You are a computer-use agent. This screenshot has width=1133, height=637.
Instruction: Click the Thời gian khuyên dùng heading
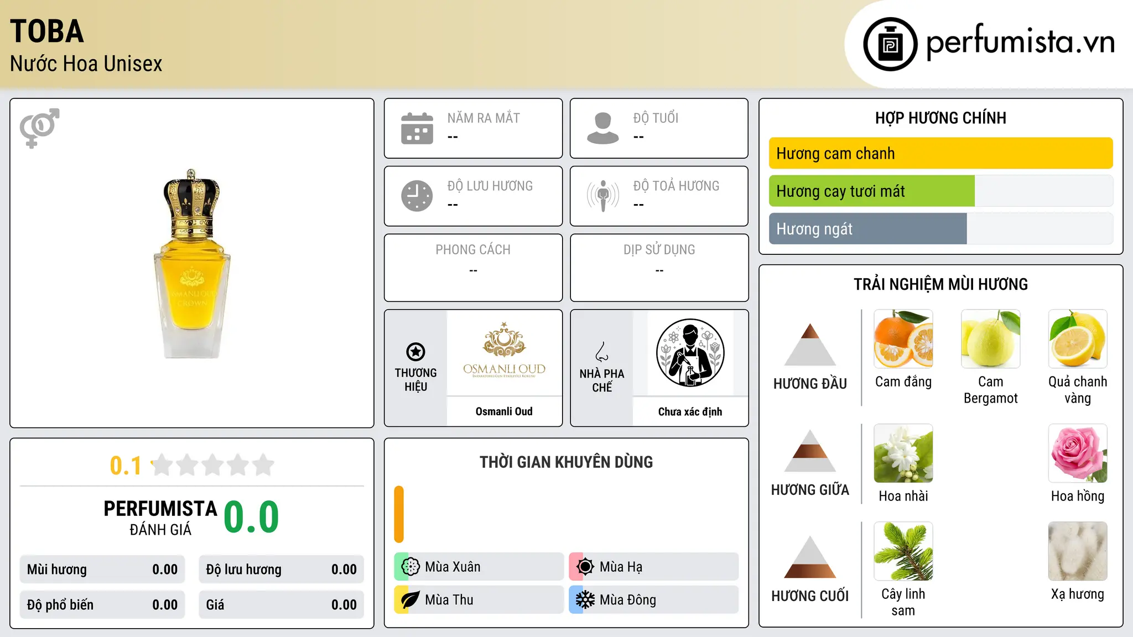click(566, 462)
